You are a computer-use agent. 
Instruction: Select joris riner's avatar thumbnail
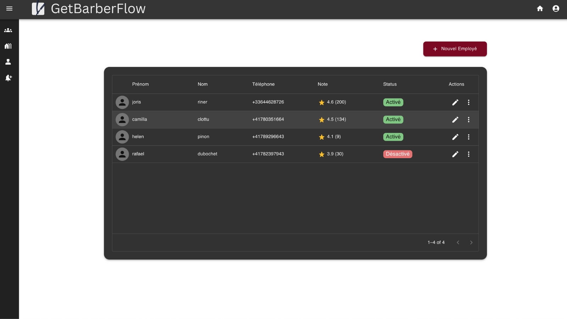pyautogui.click(x=122, y=102)
